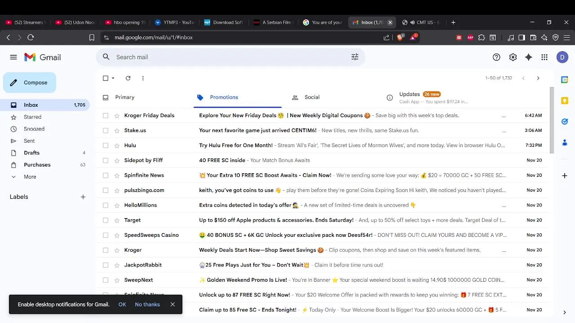This screenshot has height=323, width=575.
Task: Create a new label with plus icon
Action: pos(83,197)
